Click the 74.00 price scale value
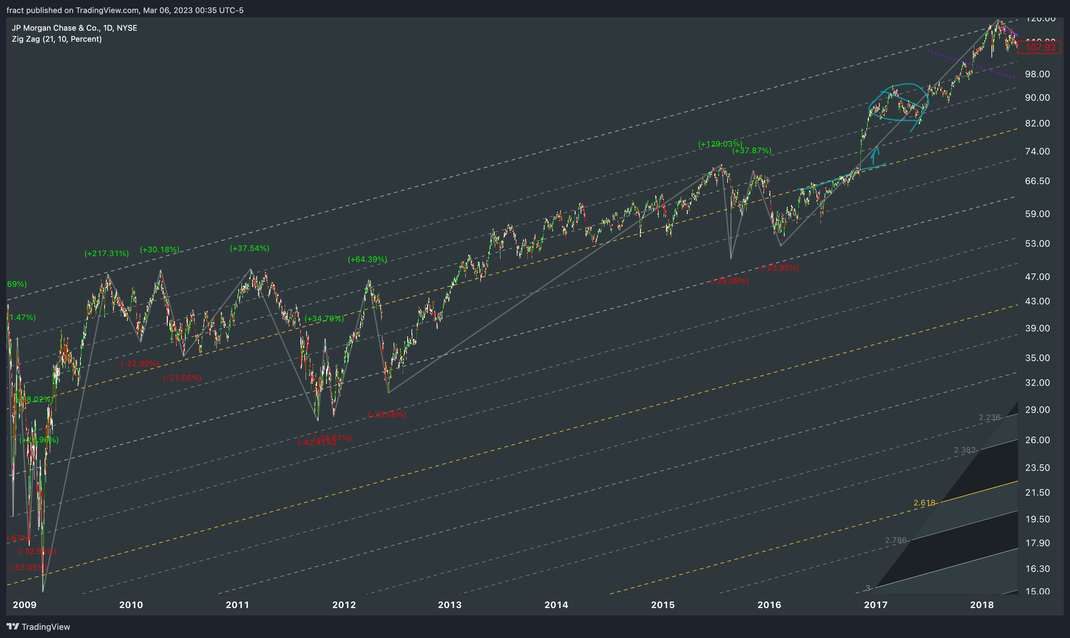 click(x=1037, y=152)
